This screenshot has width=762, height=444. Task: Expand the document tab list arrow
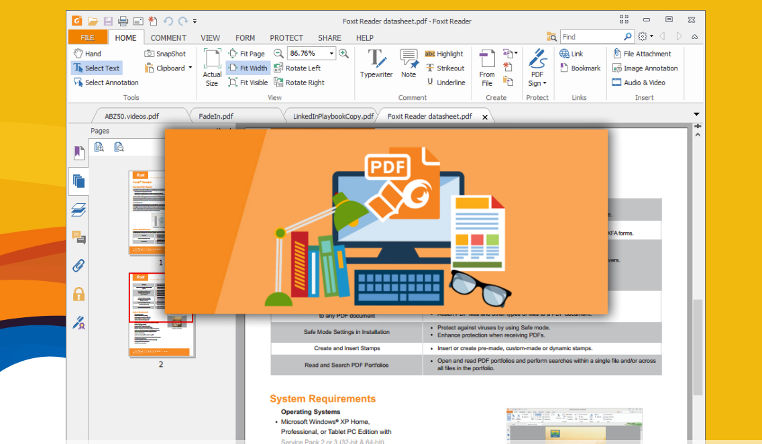pos(696,115)
